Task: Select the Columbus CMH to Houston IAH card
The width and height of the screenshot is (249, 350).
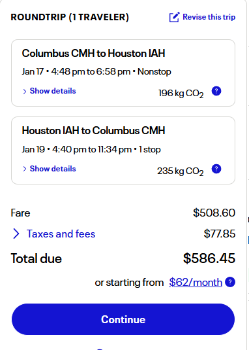Action: pyautogui.click(x=123, y=73)
